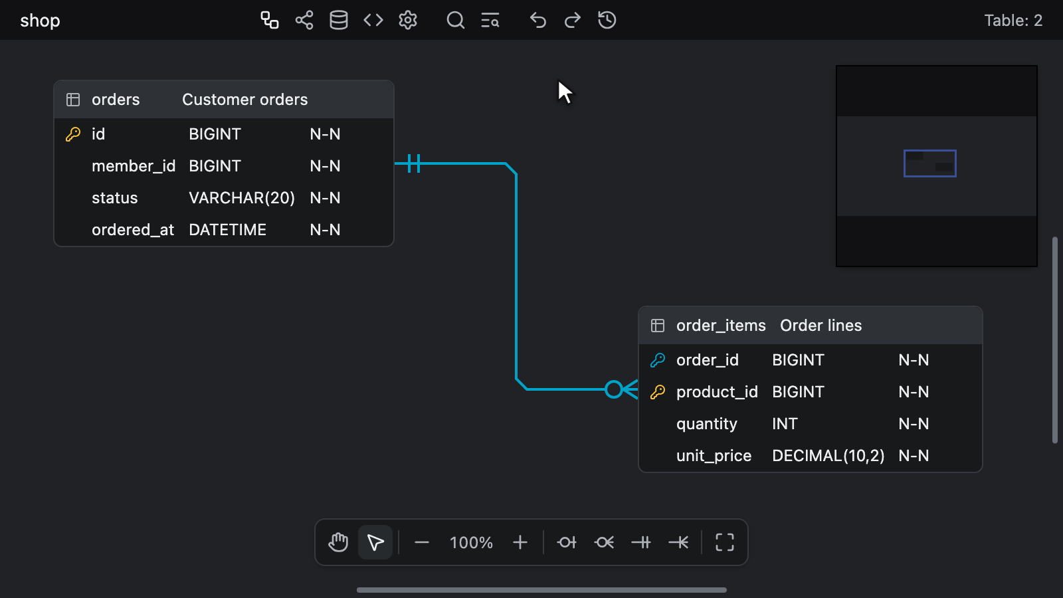Image resolution: width=1063 pixels, height=598 pixels.
Task: Click the 100% zoom level label
Action: tap(471, 542)
